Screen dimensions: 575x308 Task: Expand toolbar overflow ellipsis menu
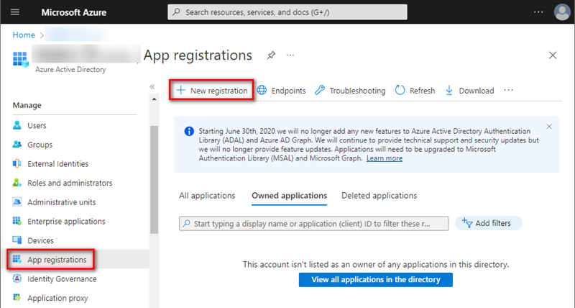508,91
